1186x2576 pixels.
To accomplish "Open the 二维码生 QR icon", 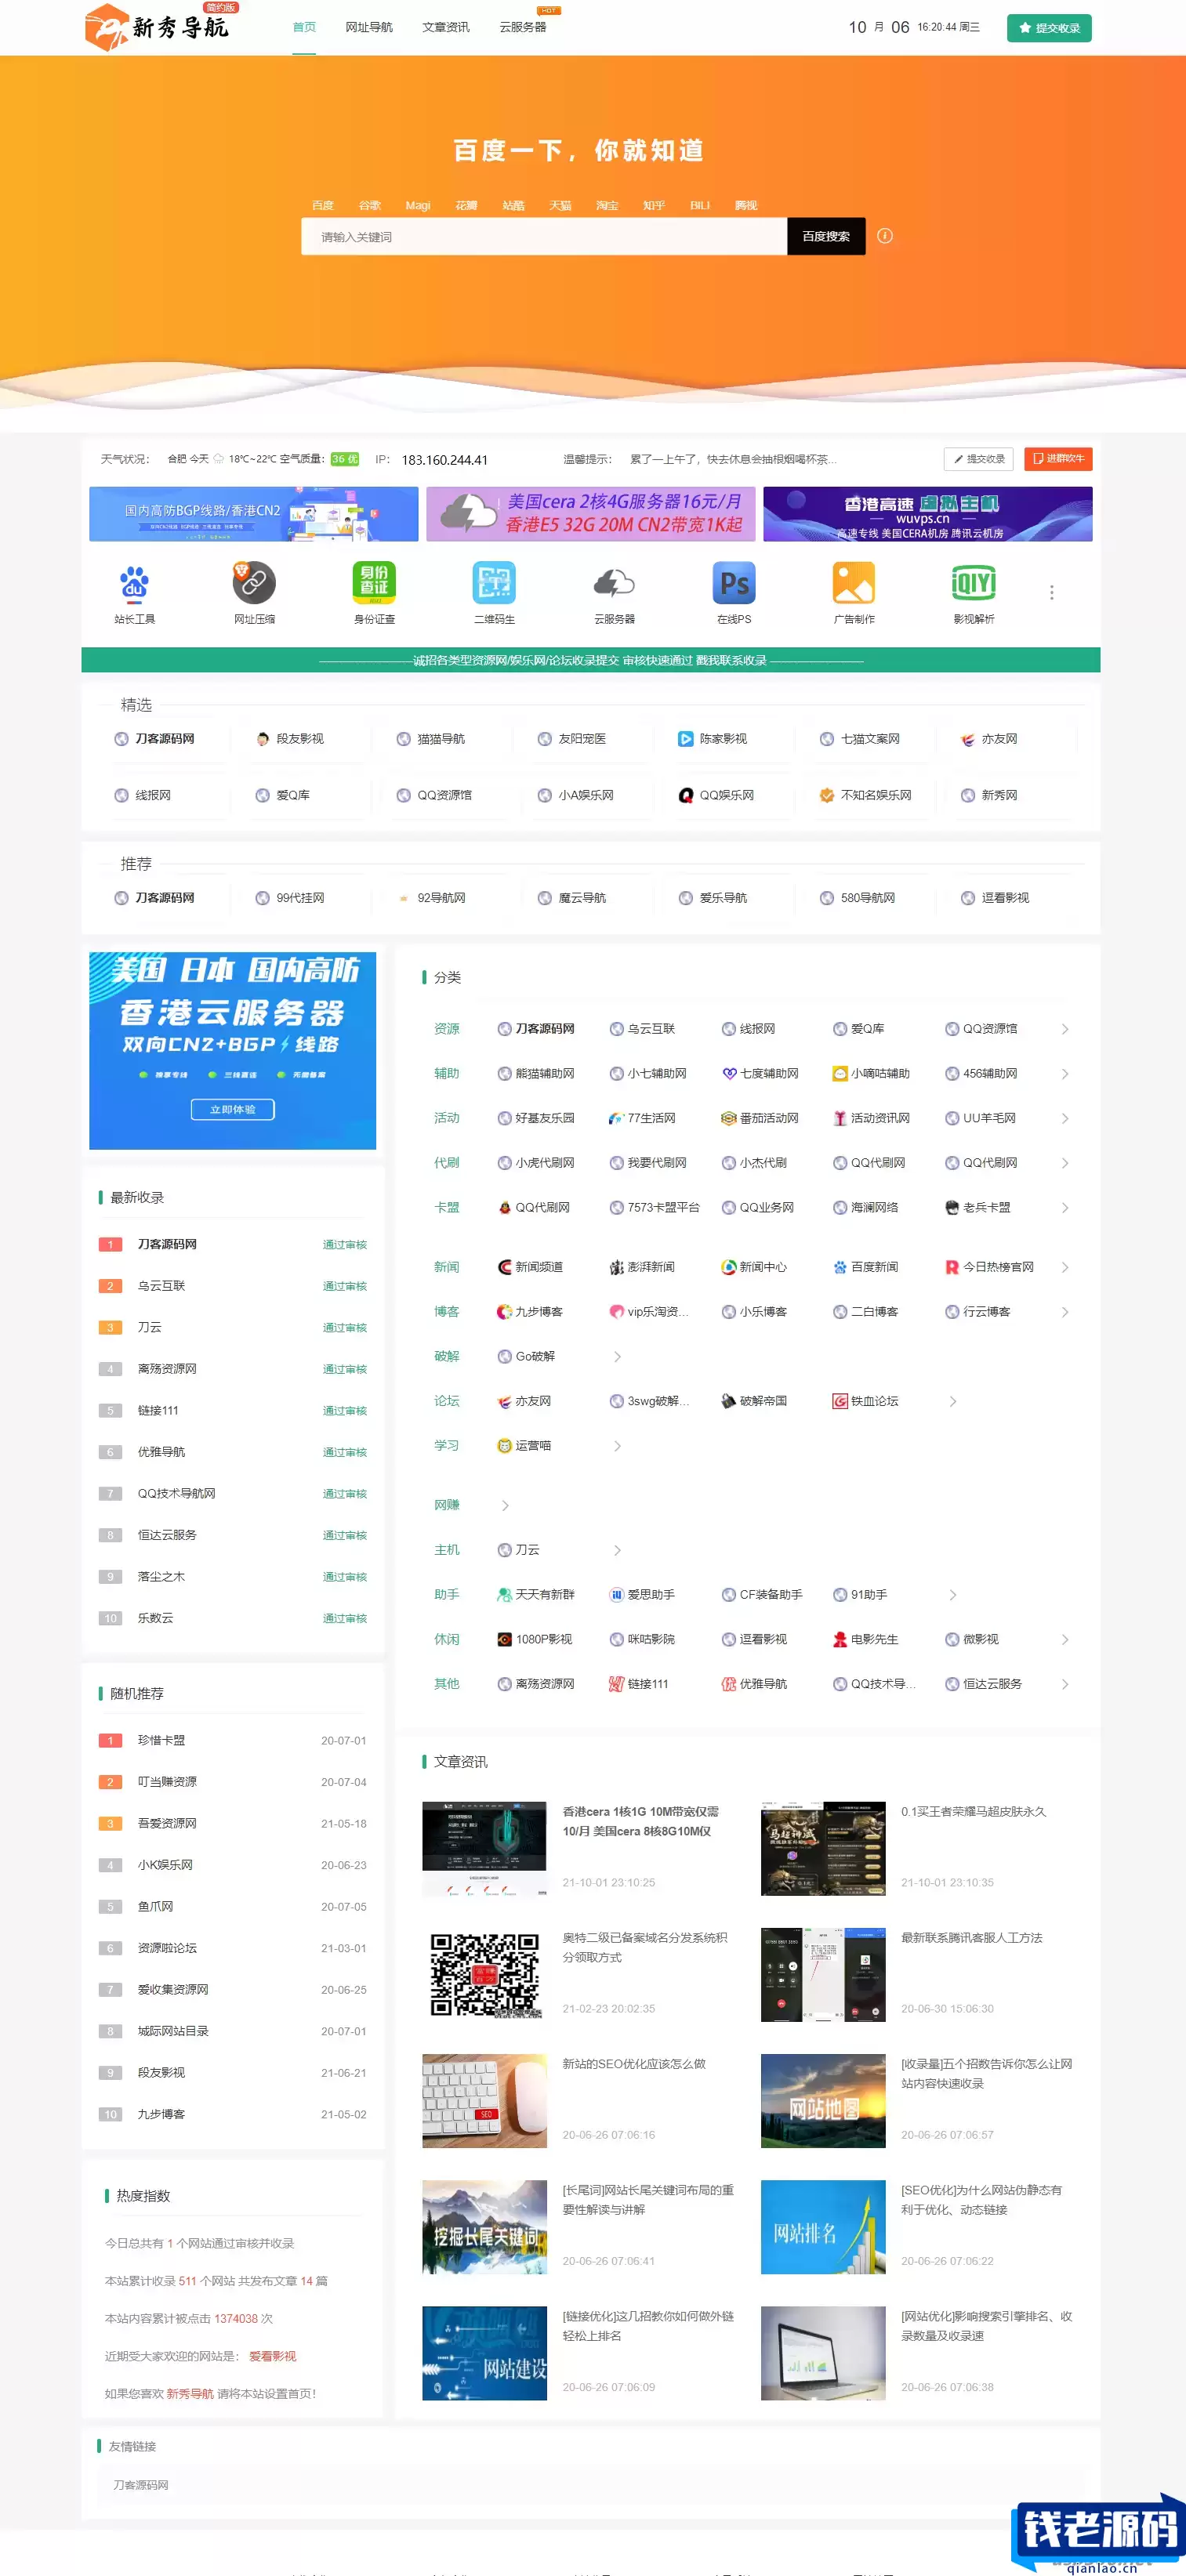I will [494, 583].
